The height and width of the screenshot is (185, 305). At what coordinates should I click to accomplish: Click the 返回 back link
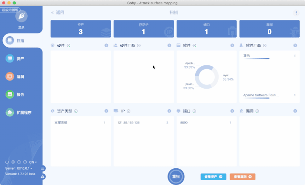(x=58, y=12)
